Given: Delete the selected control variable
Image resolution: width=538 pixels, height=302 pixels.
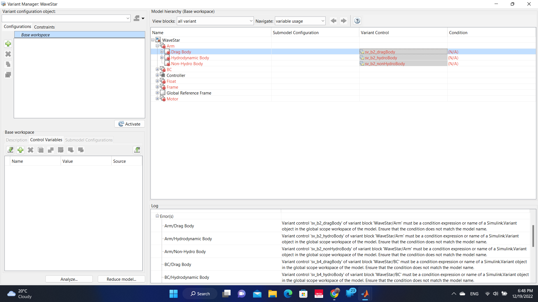Looking at the screenshot, I should (31, 150).
